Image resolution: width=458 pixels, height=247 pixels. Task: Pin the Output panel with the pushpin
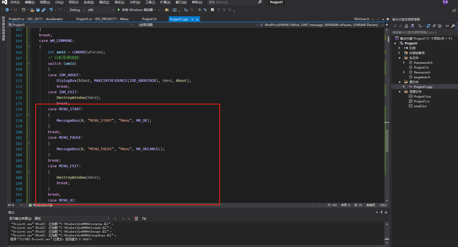click(x=381, y=212)
